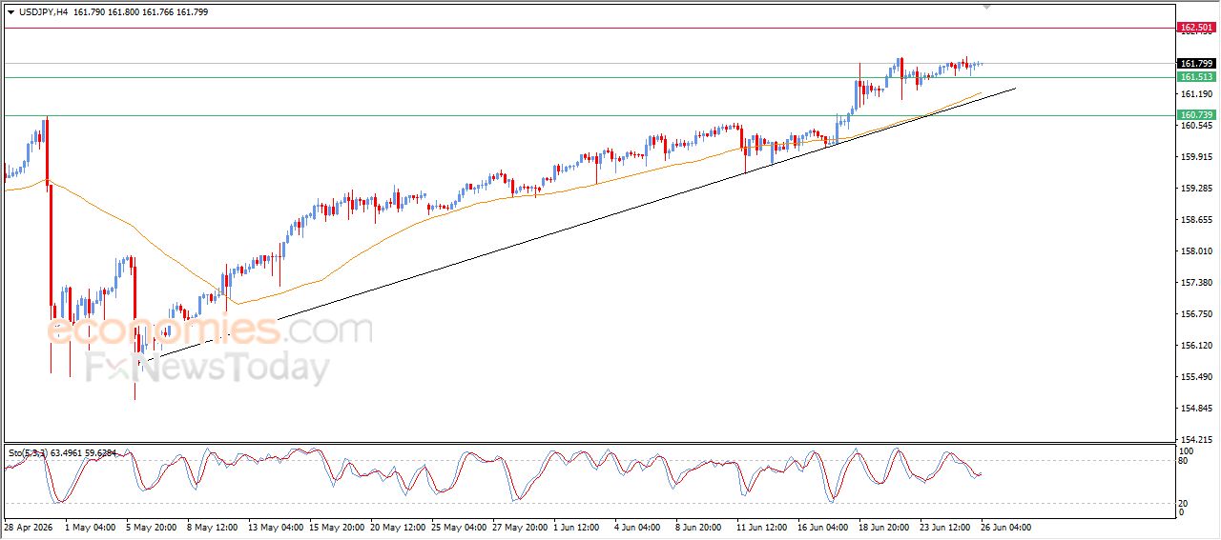
Task: Click price axis value 161.190
Action: click(1195, 94)
